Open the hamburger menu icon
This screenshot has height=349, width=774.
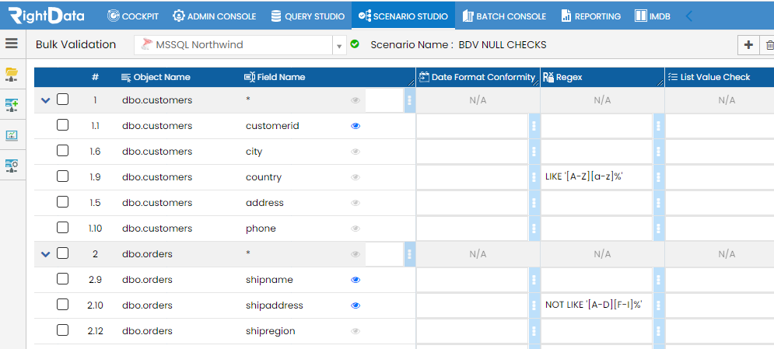coord(12,44)
